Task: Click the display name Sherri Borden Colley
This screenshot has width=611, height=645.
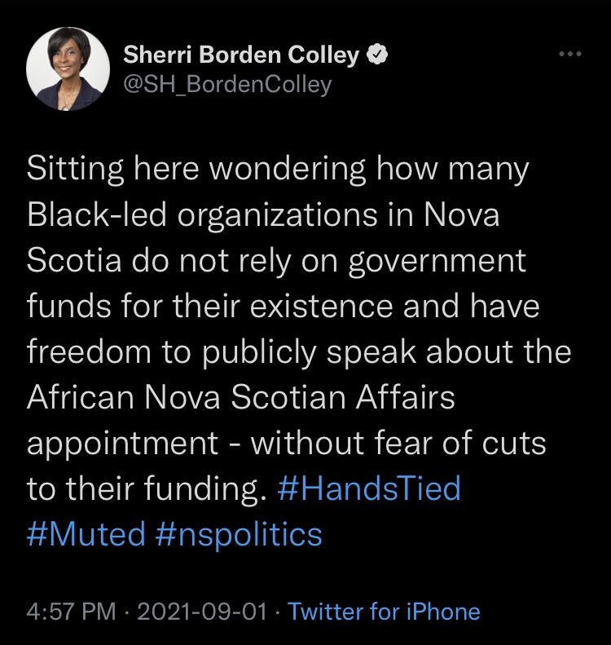Action: click(x=240, y=55)
